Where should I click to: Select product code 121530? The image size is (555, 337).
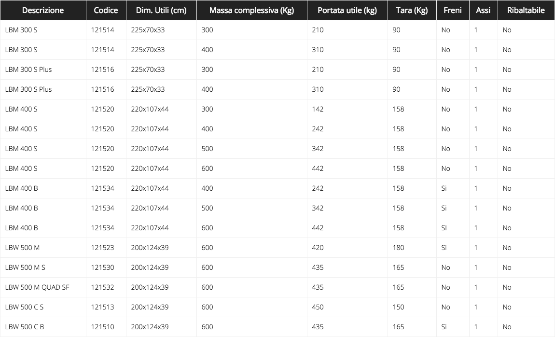pos(102,267)
